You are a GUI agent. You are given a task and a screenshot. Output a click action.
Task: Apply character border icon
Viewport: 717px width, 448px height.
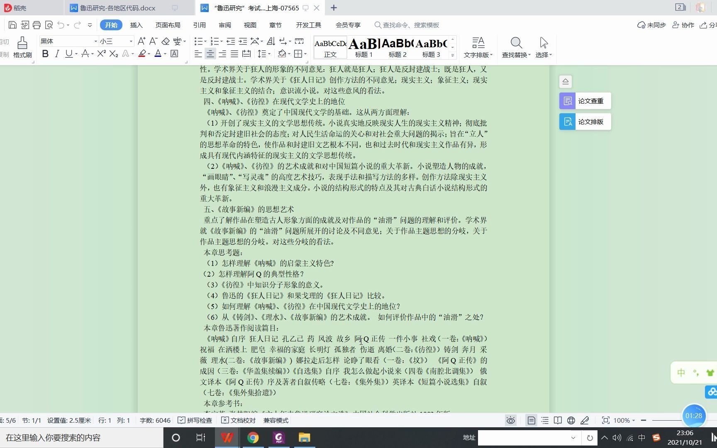174,54
